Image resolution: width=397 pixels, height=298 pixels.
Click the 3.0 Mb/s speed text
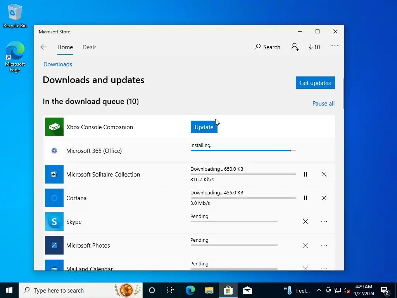point(200,203)
